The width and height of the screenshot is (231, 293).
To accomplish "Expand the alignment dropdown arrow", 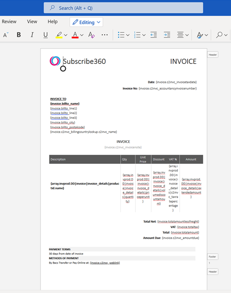I will point(187,35).
